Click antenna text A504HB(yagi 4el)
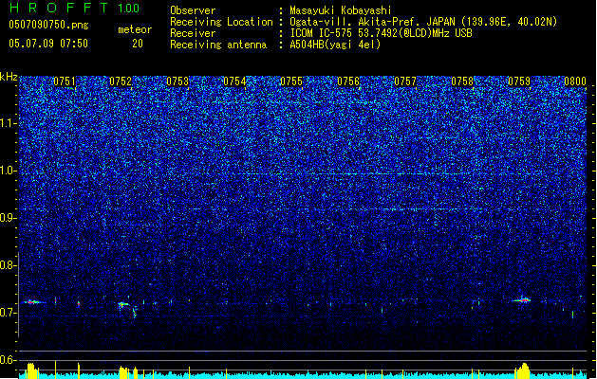This screenshot has height=379, width=597. [x=335, y=45]
